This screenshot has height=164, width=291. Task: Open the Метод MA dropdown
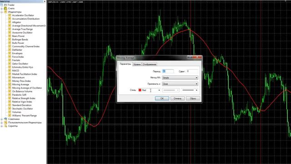click(180, 78)
